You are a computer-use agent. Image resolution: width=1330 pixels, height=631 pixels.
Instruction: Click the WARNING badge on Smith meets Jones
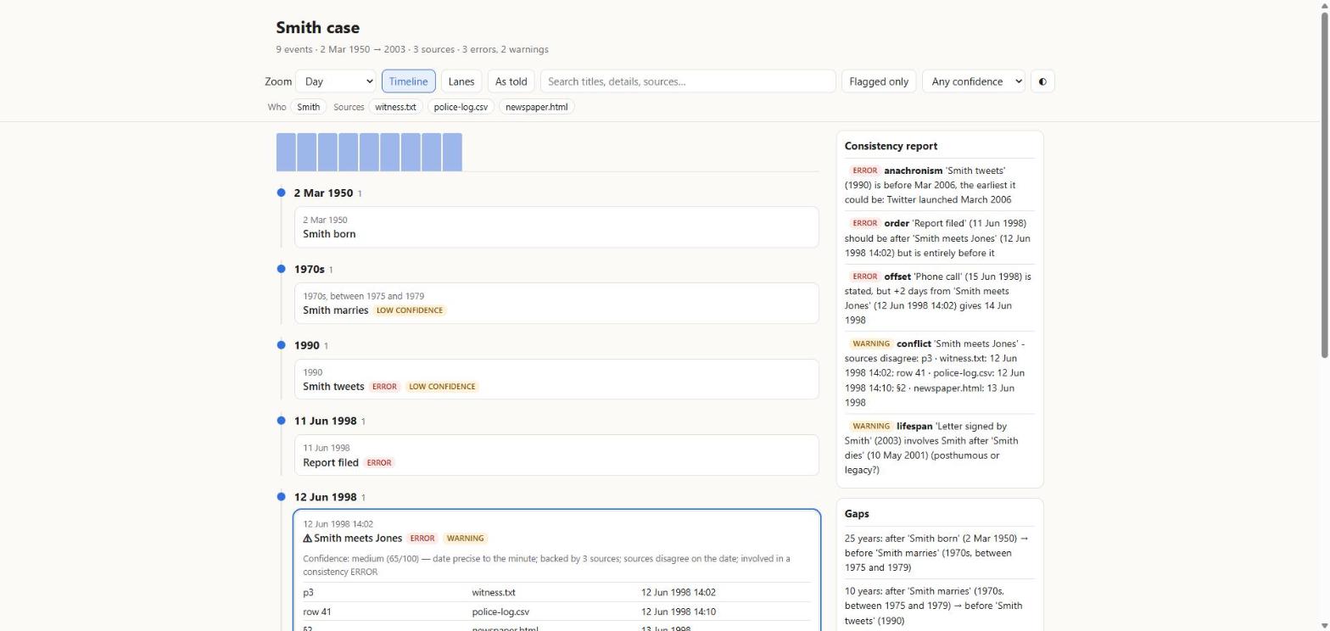click(465, 539)
